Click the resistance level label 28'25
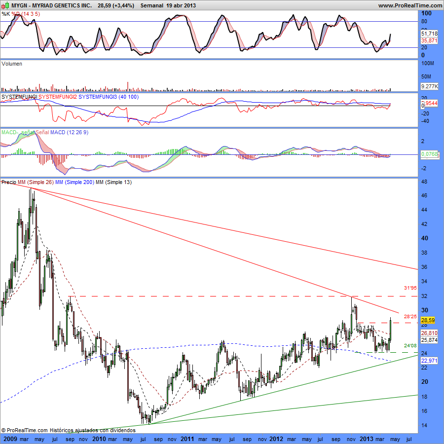Viewport: 444px width, 444px height. coord(410,316)
